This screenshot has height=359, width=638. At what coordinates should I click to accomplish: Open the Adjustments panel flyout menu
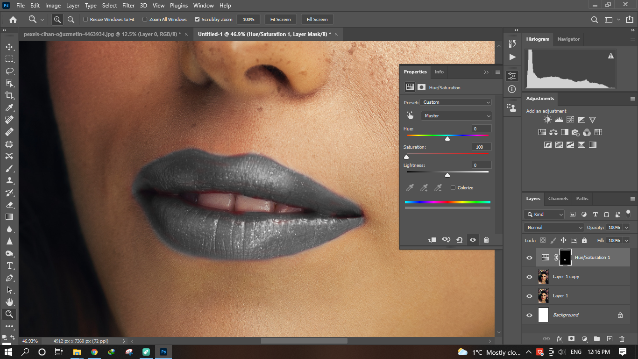click(633, 99)
